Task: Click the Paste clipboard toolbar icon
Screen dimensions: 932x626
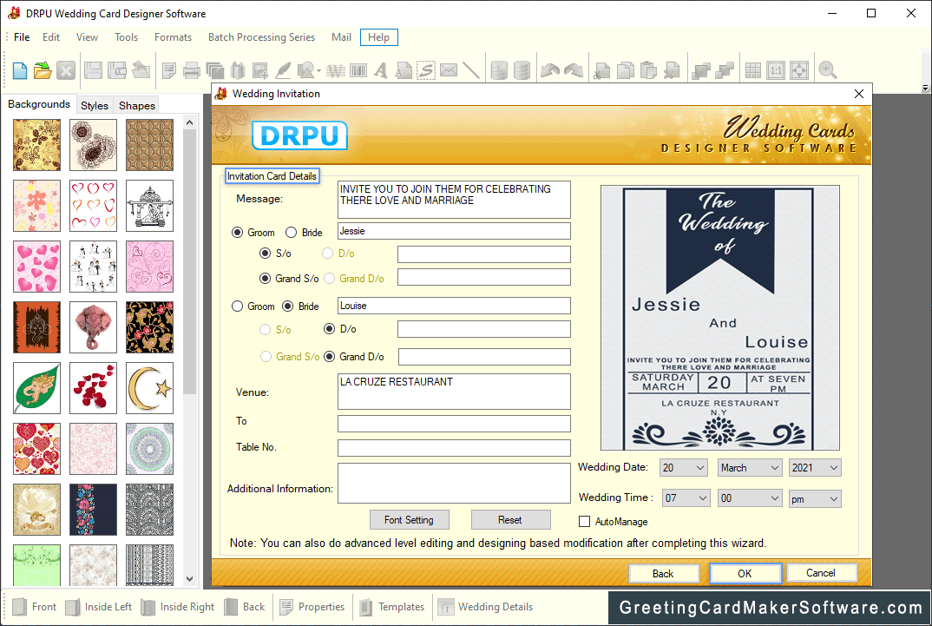Action: point(648,70)
